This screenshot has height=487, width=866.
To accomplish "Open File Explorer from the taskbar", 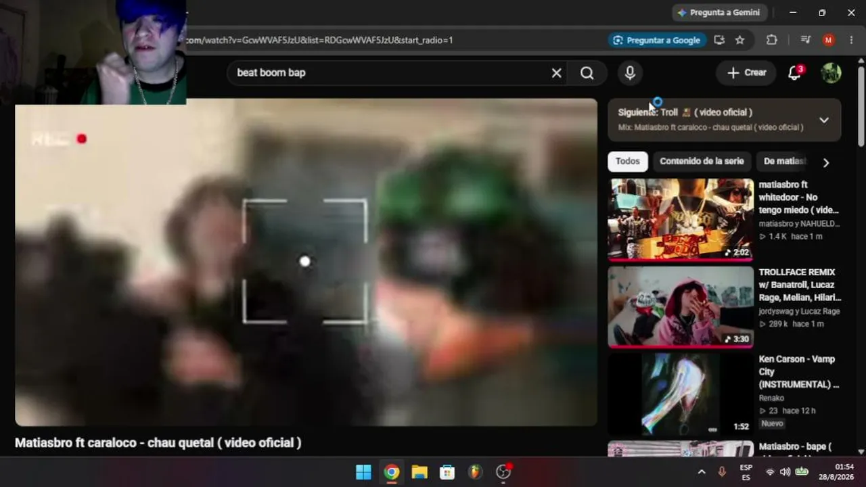I will tap(419, 472).
